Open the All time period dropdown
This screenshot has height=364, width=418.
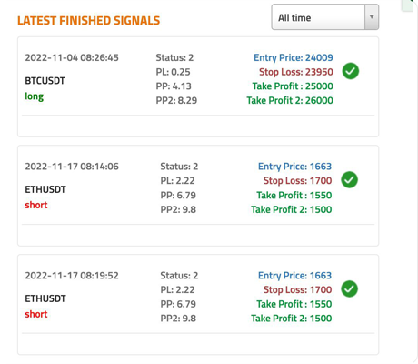325,17
